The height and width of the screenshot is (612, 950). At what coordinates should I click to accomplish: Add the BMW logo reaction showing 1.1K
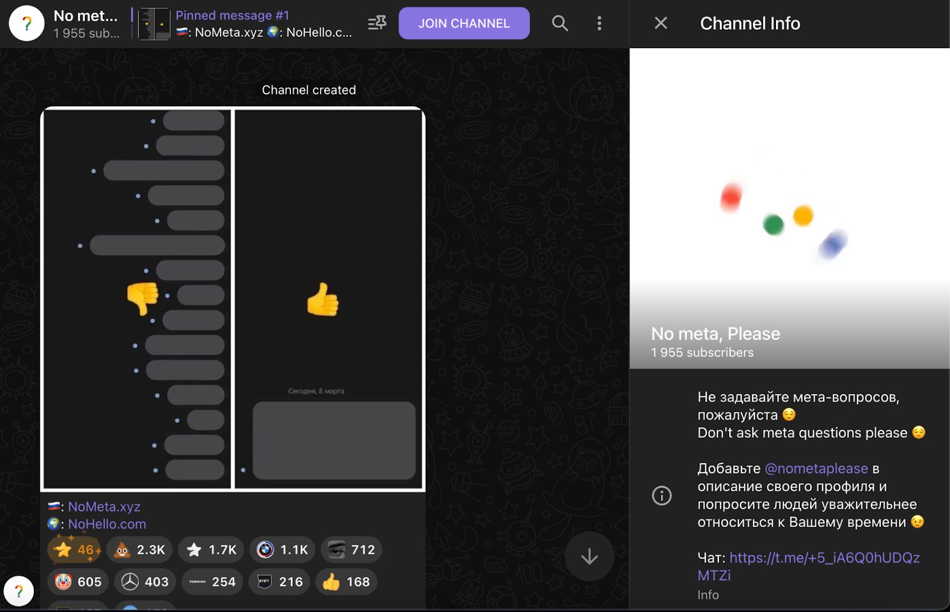(x=283, y=550)
